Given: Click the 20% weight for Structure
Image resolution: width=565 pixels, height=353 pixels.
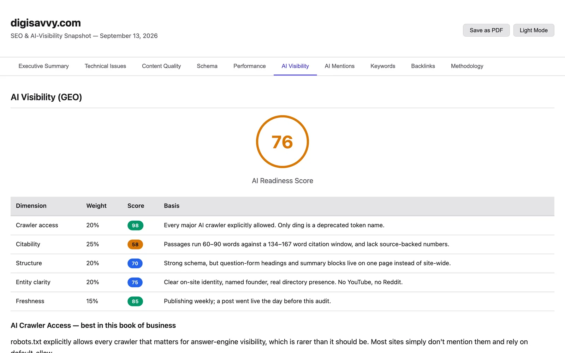Looking at the screenshot, I should [93, 263].
